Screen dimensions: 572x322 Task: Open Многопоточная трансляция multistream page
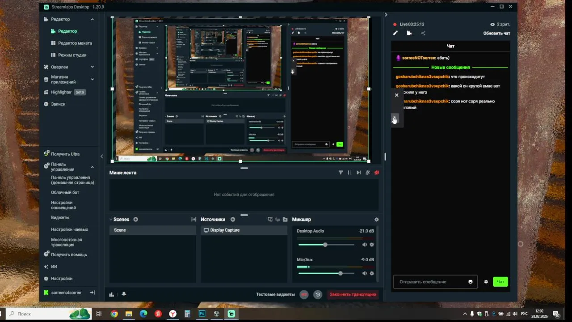click(x=67, y=242)
